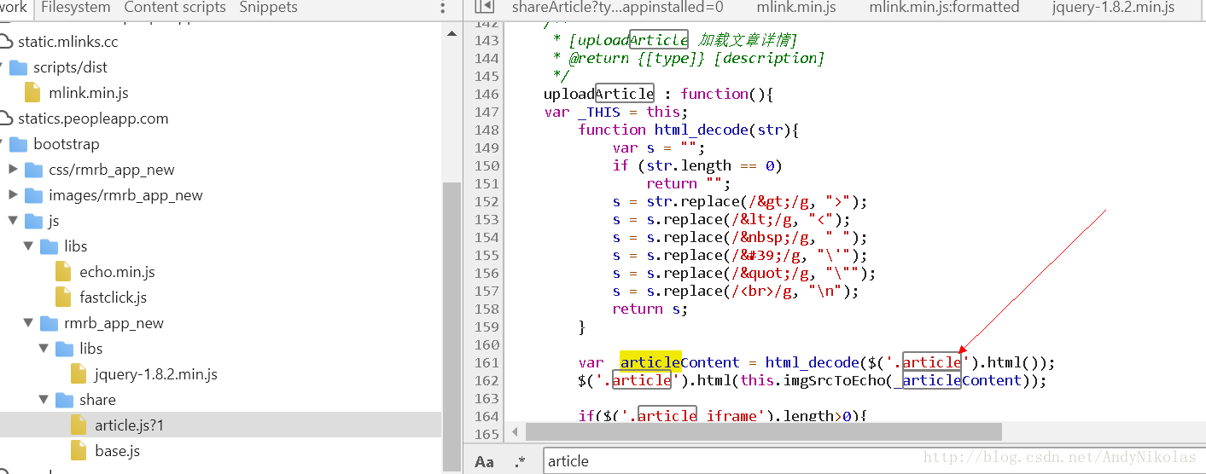Click the css/rmrb_app_new folder icon
The height and width of the screenshot is (474, 1206).
(x=34, y=170)
